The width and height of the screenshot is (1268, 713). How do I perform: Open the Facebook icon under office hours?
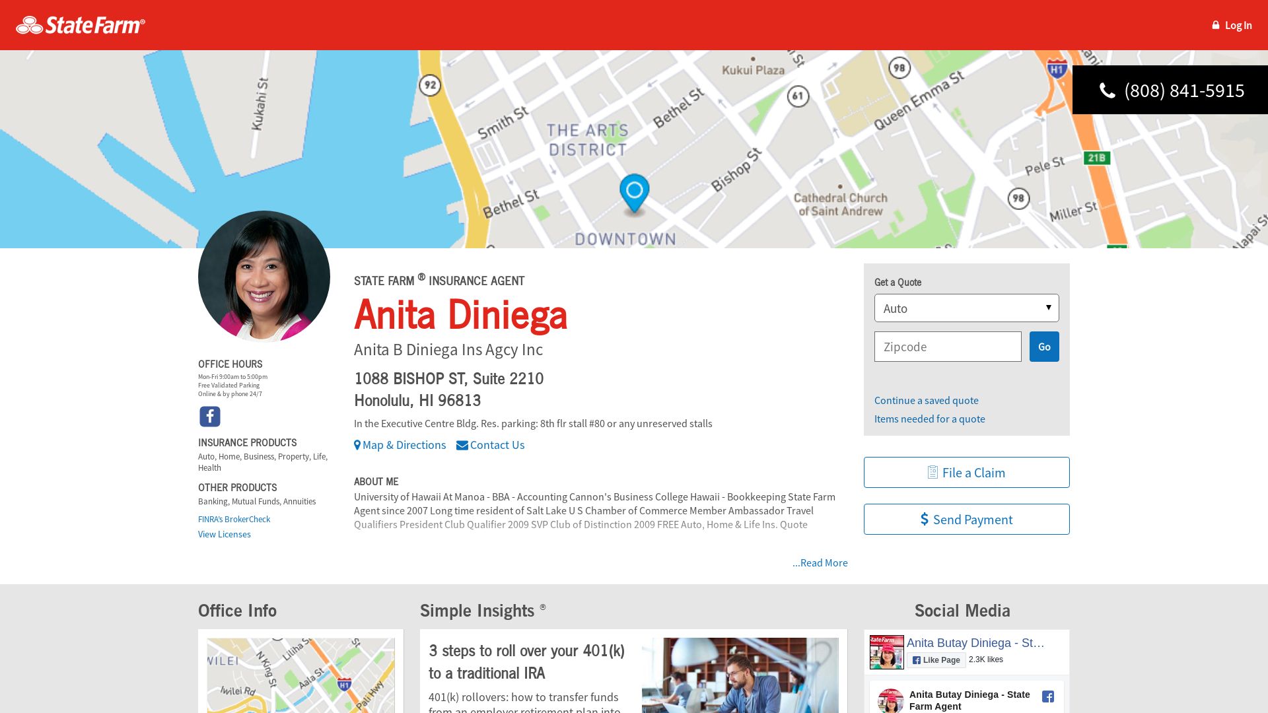tap(210, 417)
